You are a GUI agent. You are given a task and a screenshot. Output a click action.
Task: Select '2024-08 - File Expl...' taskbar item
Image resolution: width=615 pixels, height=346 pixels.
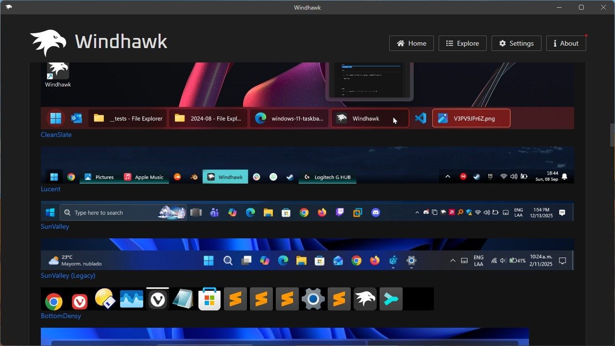click(208, 118)
